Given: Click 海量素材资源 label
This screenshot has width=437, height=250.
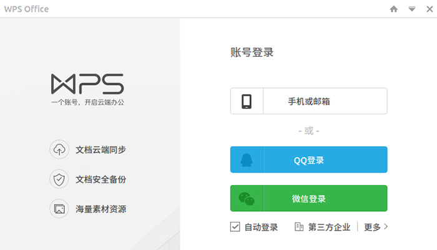Looking at the screenshot, I should tap(101, 209).
